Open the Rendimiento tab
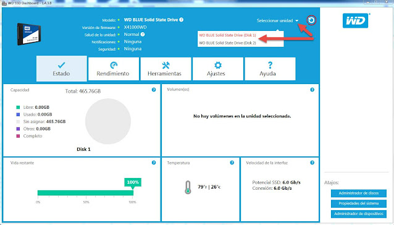This screenshot has height=225, width=394. [114, 69]
